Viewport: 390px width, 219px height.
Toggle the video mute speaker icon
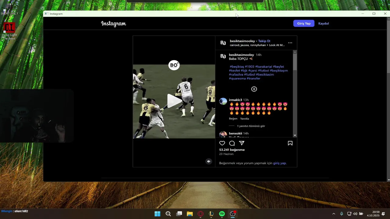[209, 162]
